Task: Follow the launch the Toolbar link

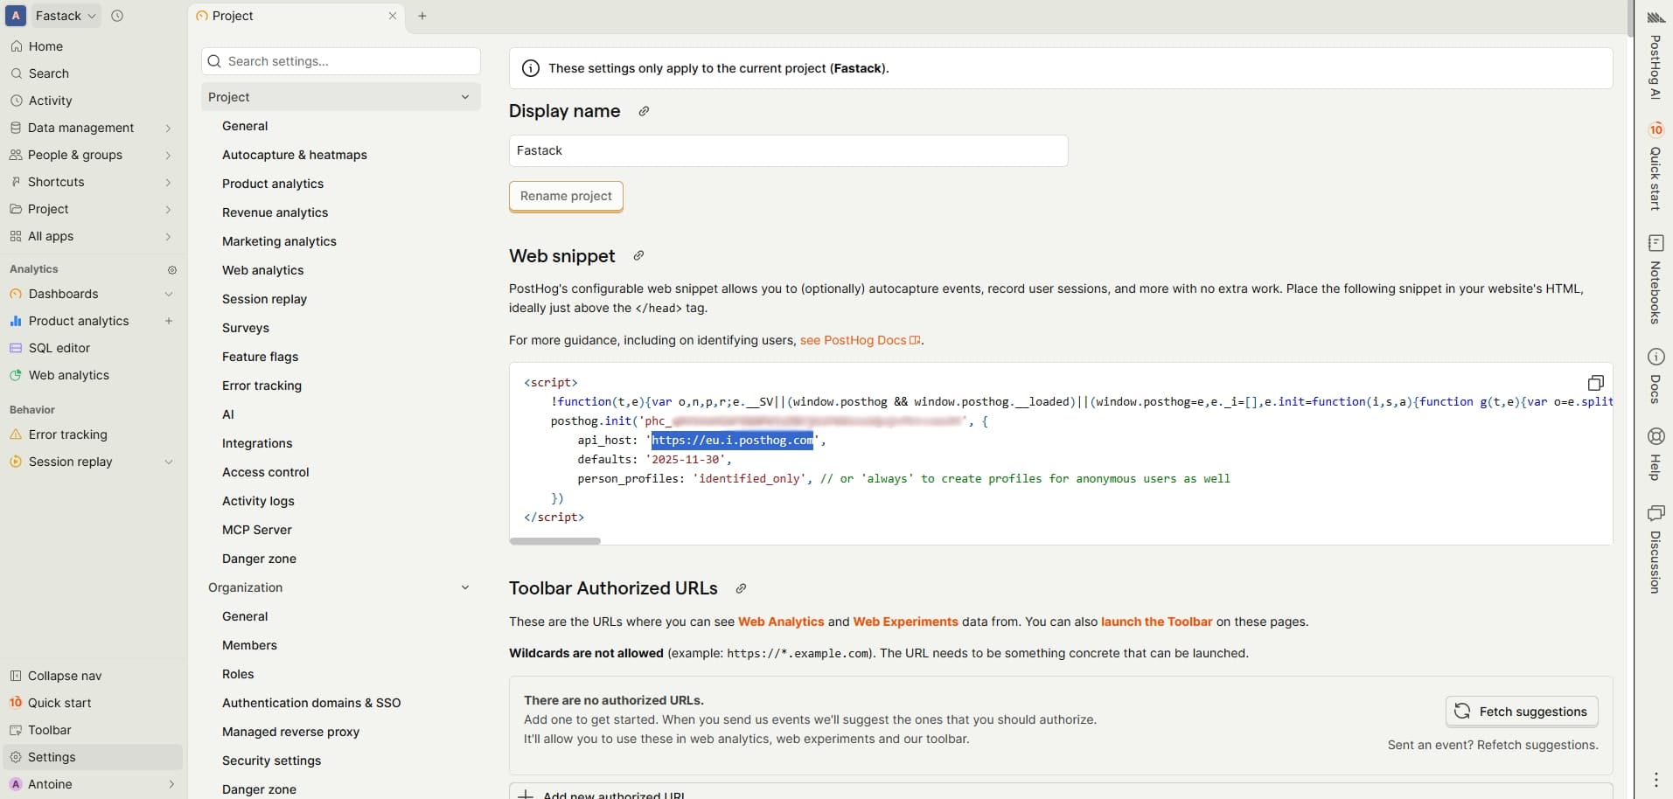Action: 1156,622
